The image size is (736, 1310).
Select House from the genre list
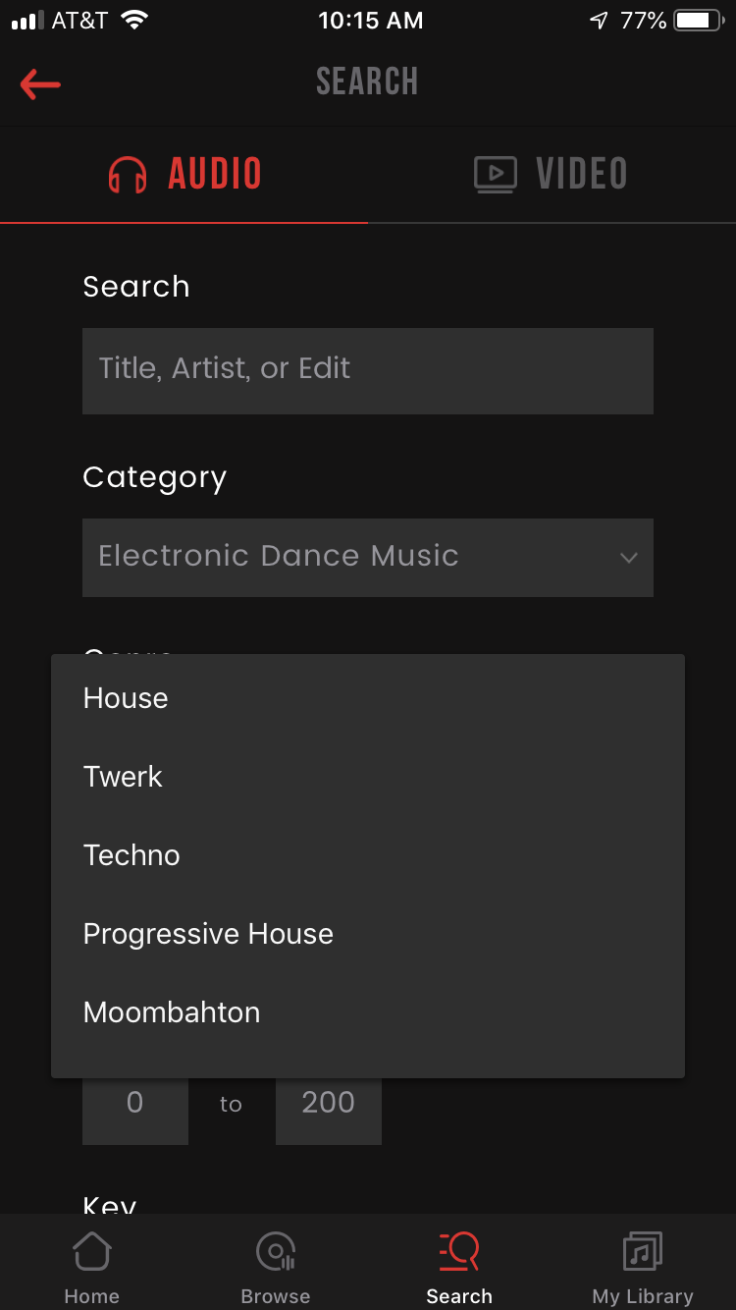tap(126, 698)
